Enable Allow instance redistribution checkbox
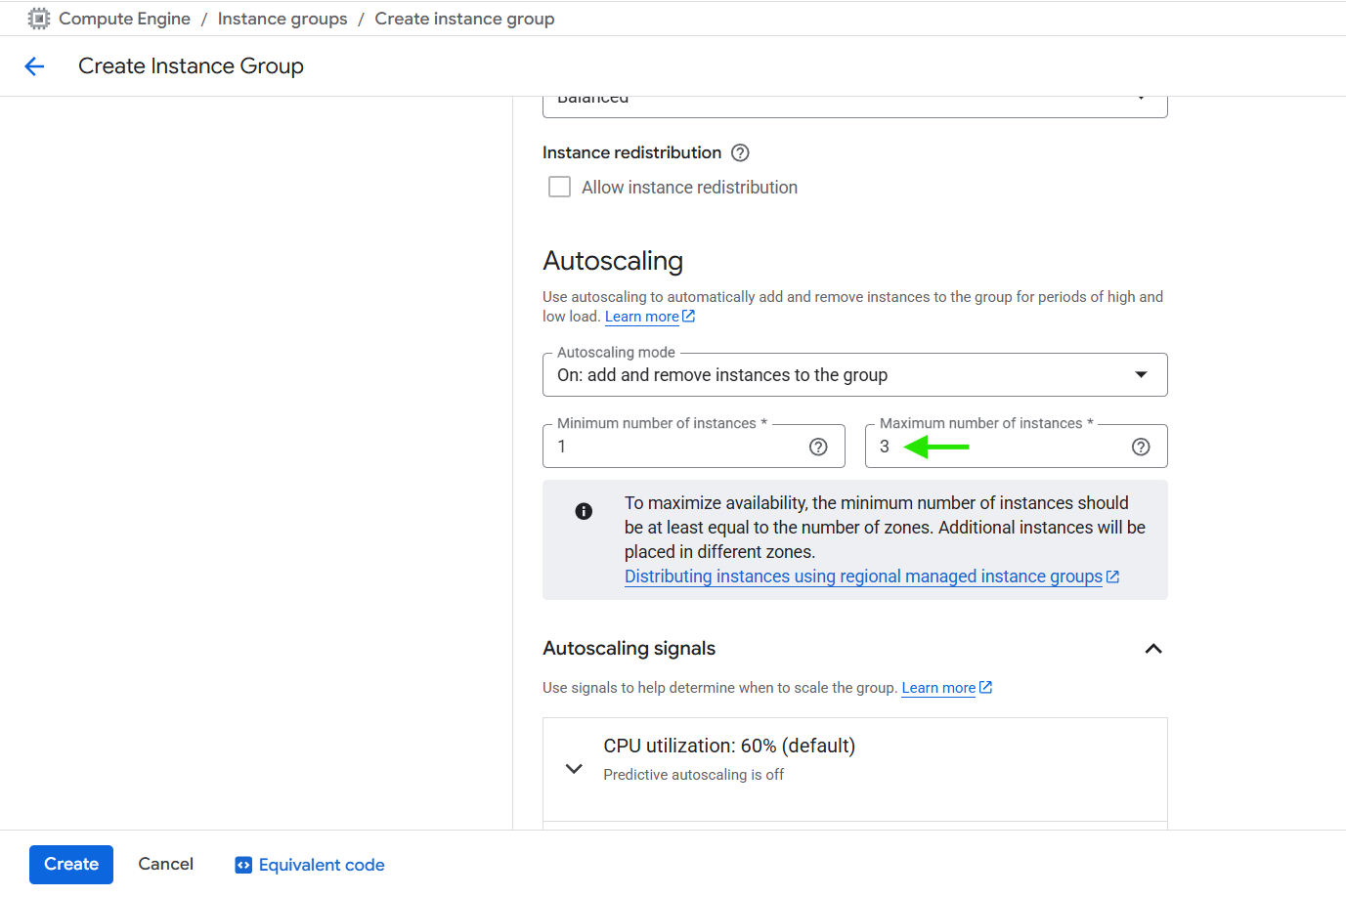 tap(560, 187)
